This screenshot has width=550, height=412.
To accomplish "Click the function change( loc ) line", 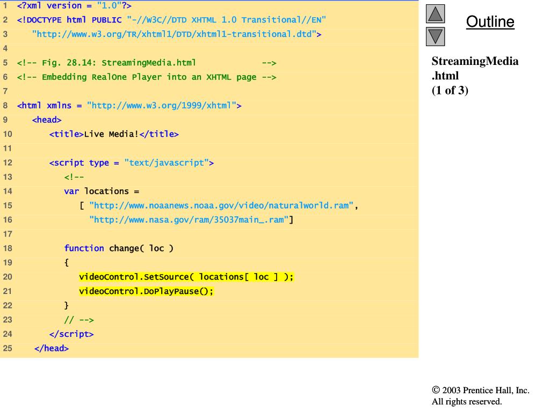I will coord(119,248).
